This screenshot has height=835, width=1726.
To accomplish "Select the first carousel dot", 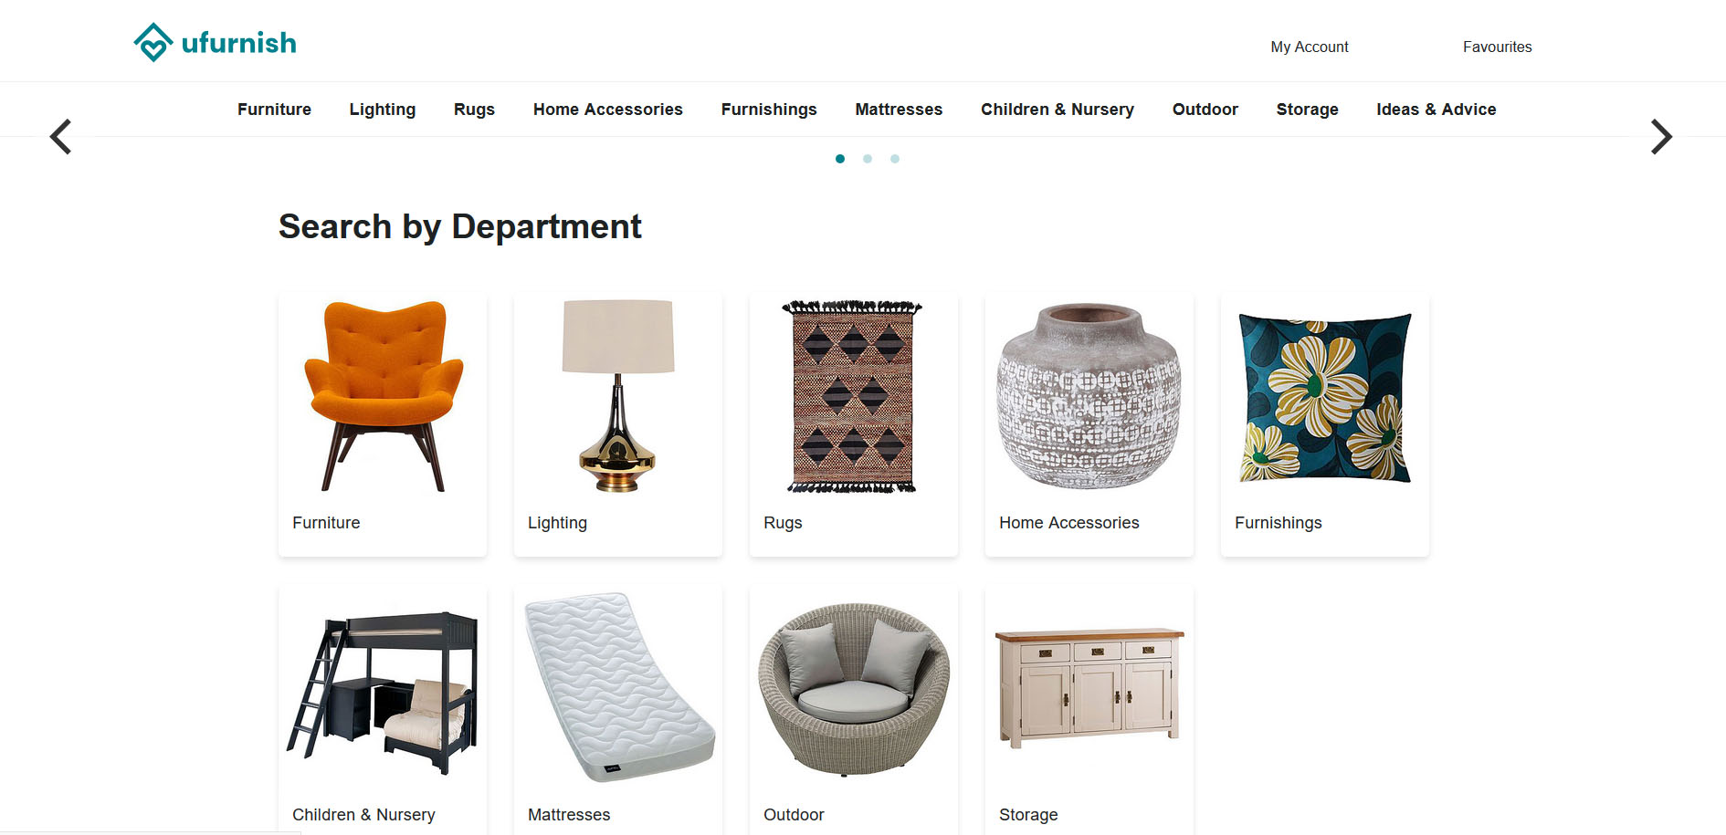I will (840, 159).
